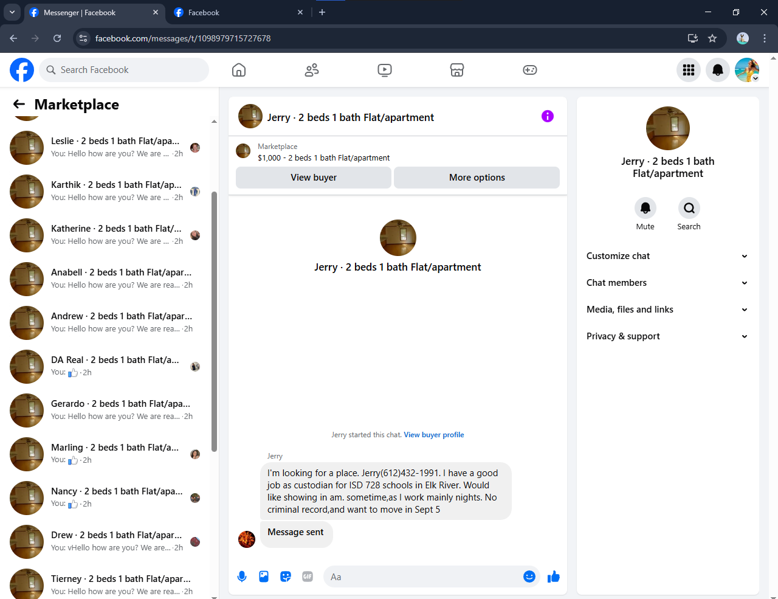Viewport: 778px width, 599px height.
Task: Click the purple conversation info icon
Action: 548,116
